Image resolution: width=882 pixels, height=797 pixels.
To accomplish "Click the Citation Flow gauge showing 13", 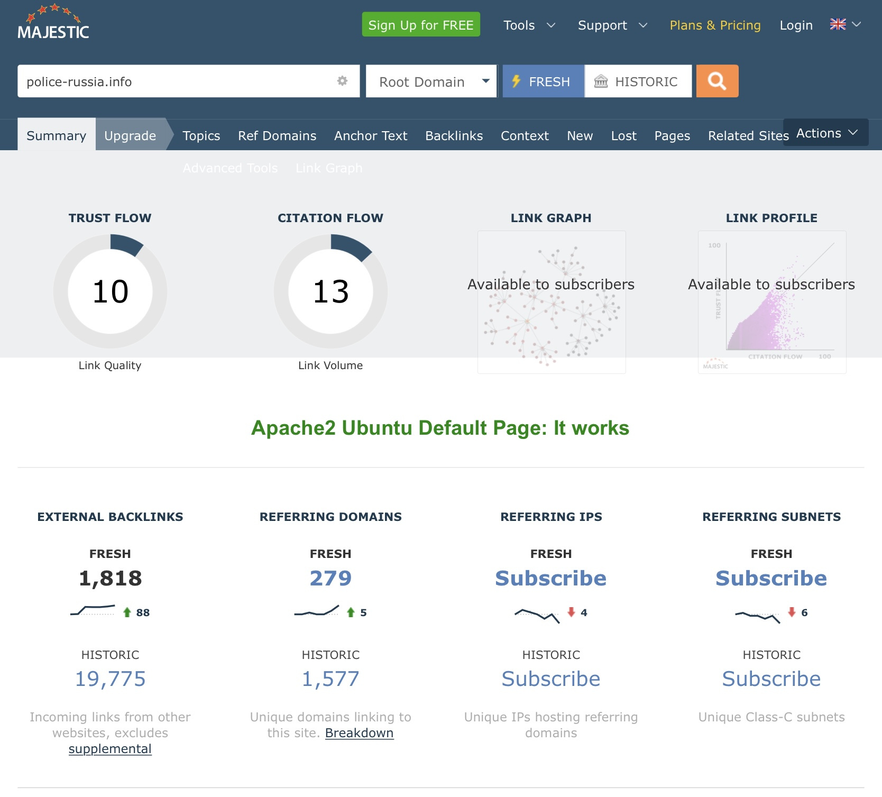I will pos(330,291).
